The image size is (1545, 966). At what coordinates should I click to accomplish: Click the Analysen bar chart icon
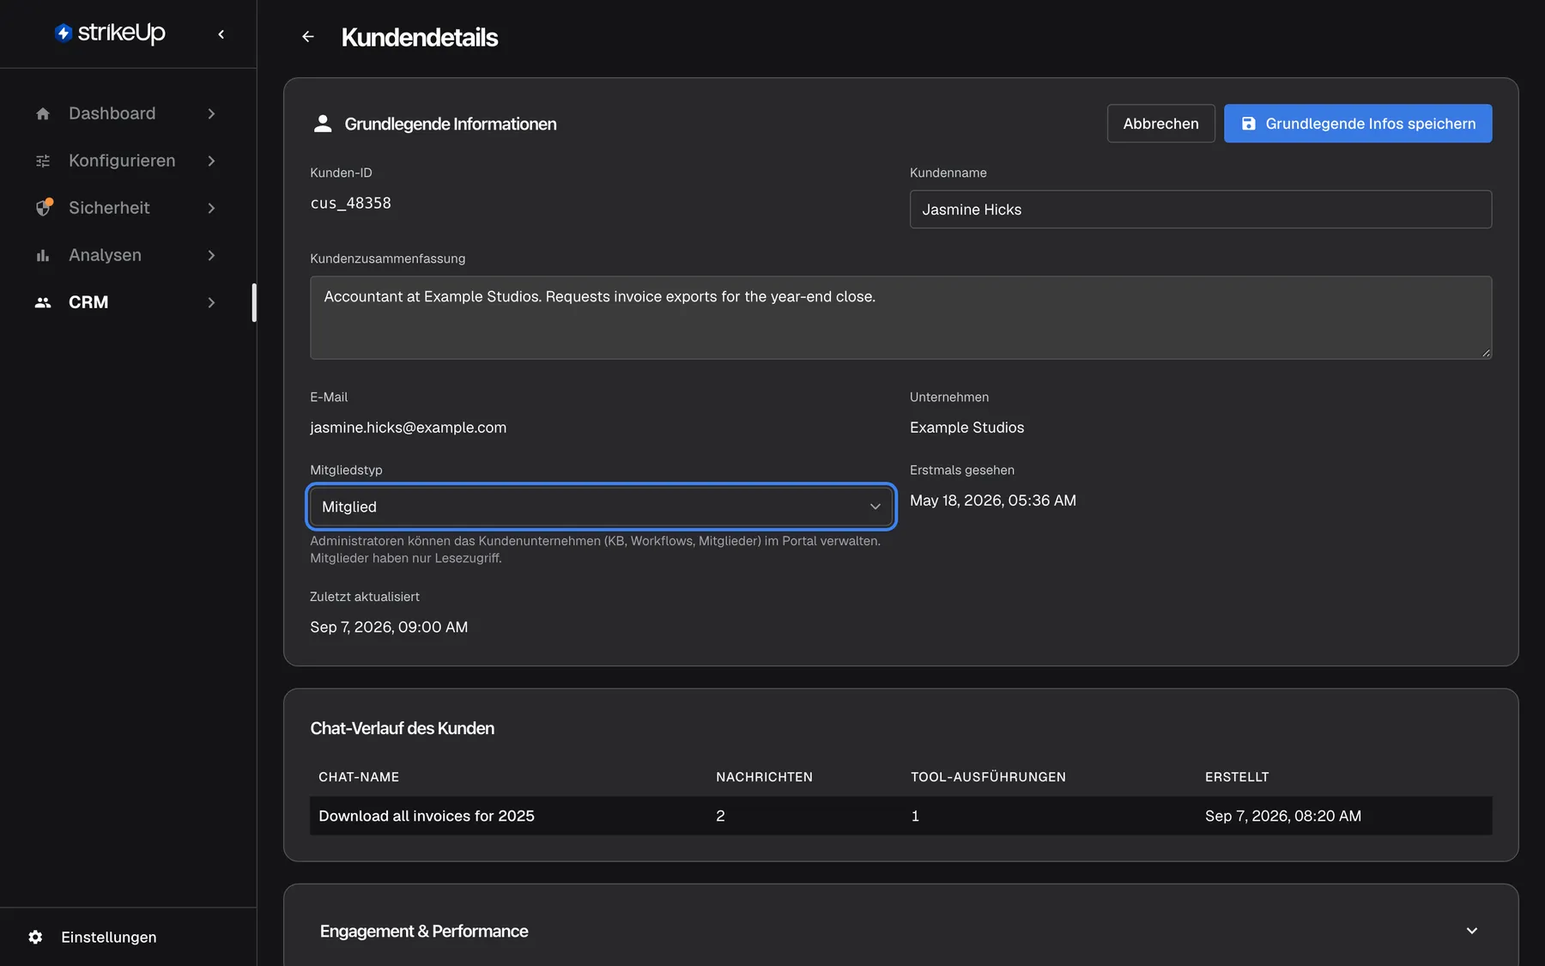click(x=43, y=255)
